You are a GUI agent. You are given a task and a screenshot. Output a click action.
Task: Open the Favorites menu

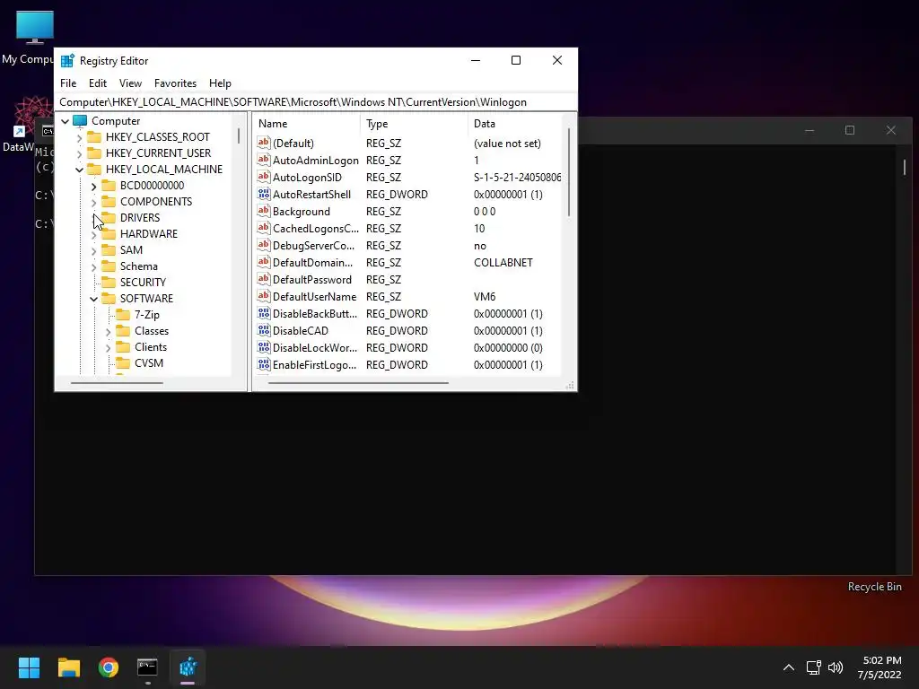[x=175, y=83]
